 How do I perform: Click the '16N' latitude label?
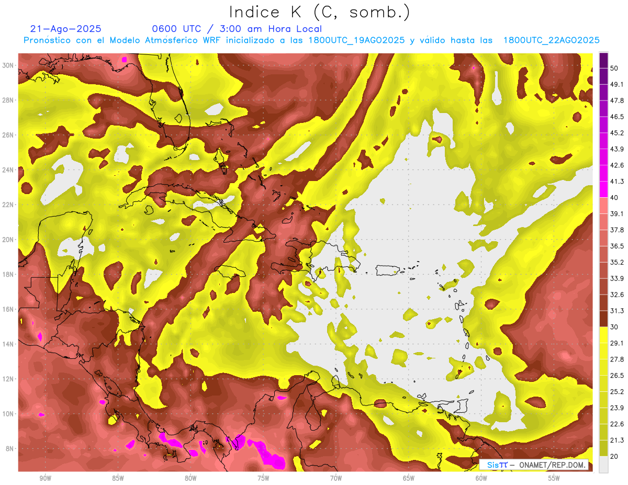tap(8, 309)
